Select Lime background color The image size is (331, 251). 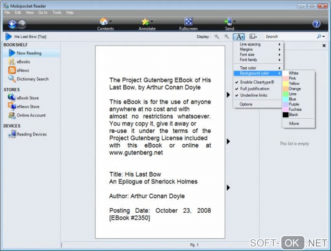click(x=299, y=94)
